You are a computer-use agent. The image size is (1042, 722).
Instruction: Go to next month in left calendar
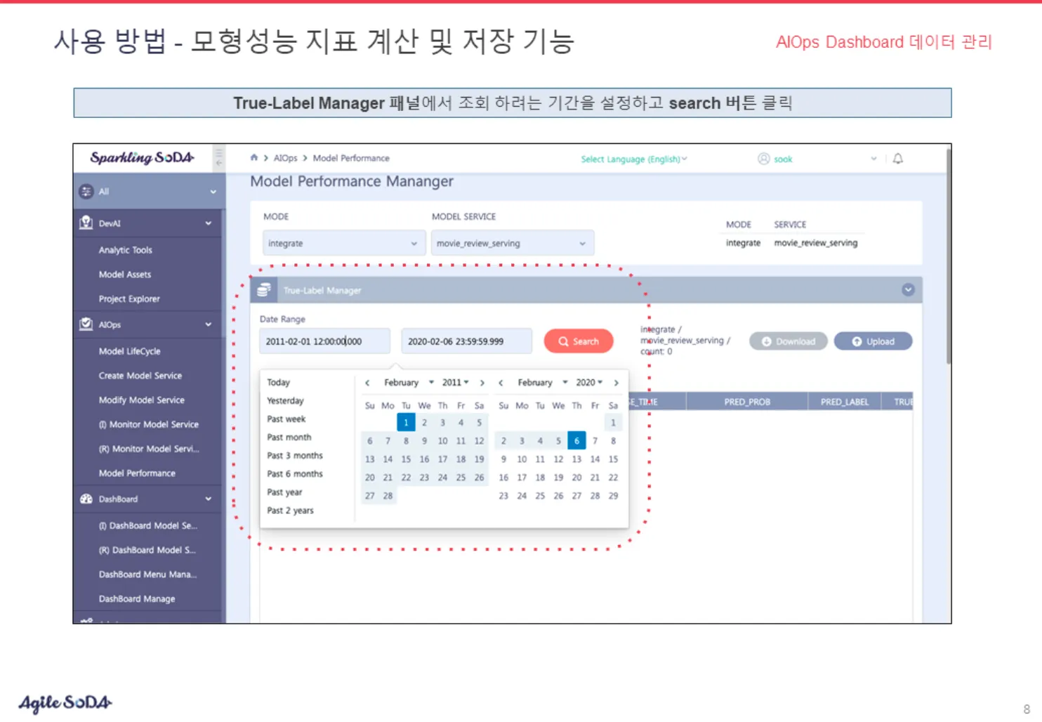pos(482,383)
